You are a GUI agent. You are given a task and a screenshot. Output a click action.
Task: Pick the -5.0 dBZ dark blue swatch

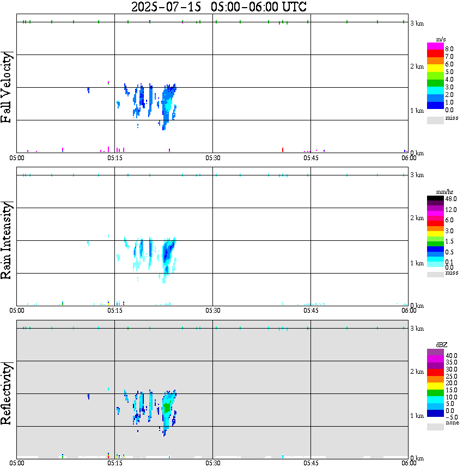[x=435, y=414]
